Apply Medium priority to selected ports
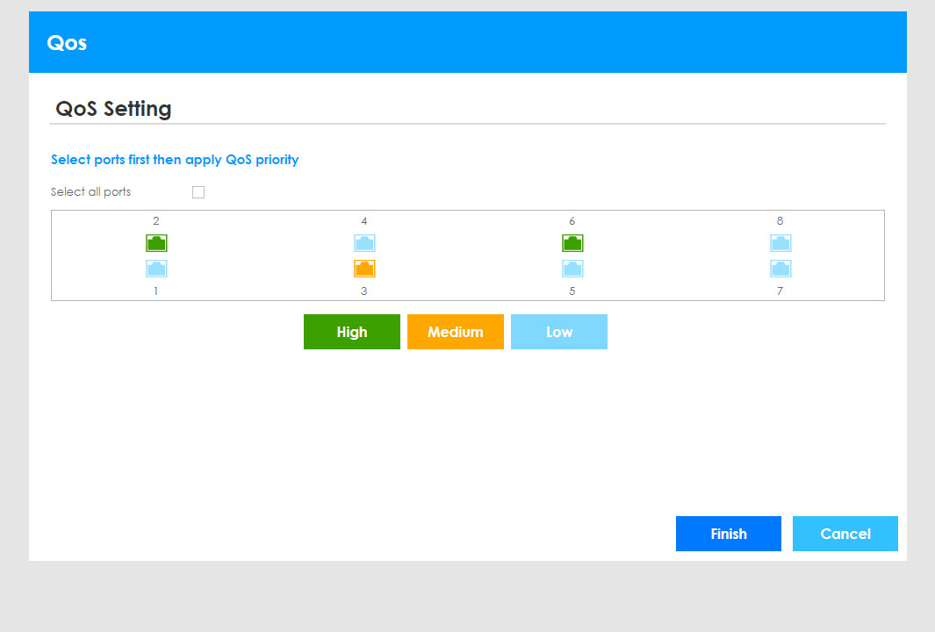Image resolution: width=935 pixels, height=632 pixels. tap(456, 332)
